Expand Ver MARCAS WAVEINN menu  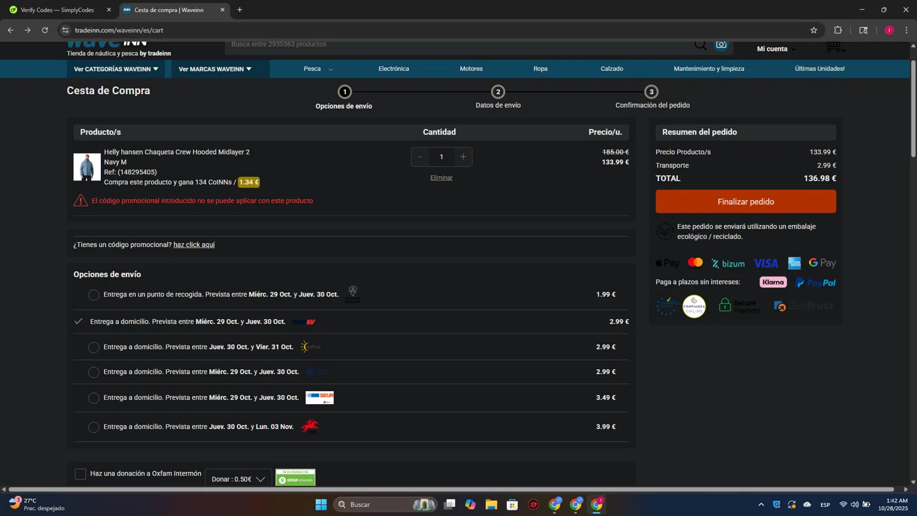click(215, 69)
